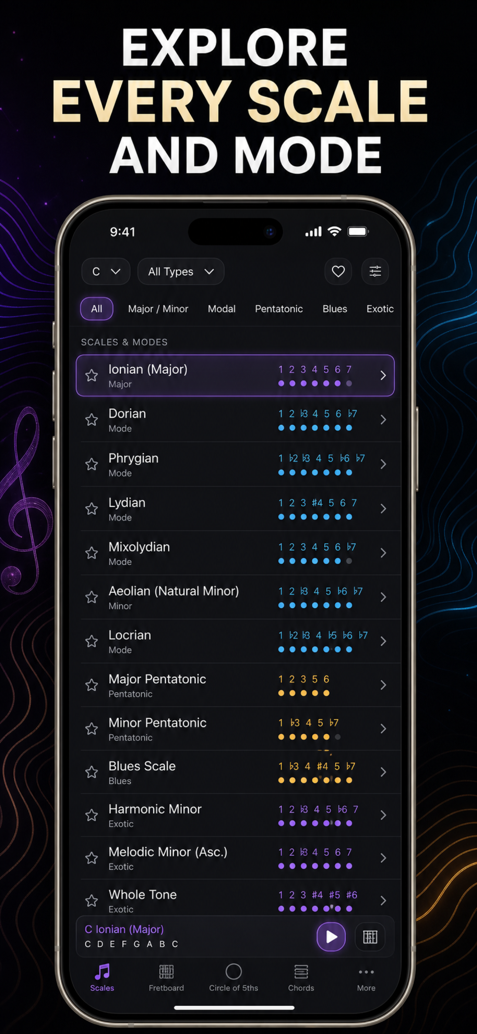The image size is (477, 1034).
Task: Open Dorian details via its chevron
Action: [x=383, y=420]
